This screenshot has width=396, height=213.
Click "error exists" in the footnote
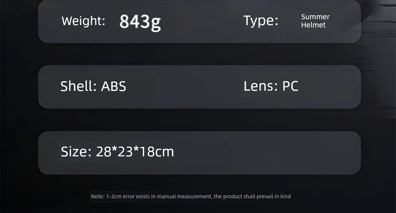click(136, 196)
